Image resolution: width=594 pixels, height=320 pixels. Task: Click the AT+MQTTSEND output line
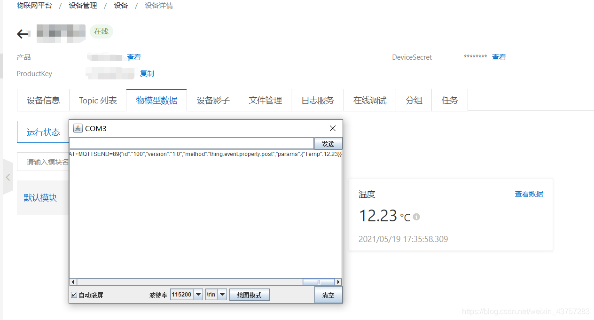[x=205, y=154]
